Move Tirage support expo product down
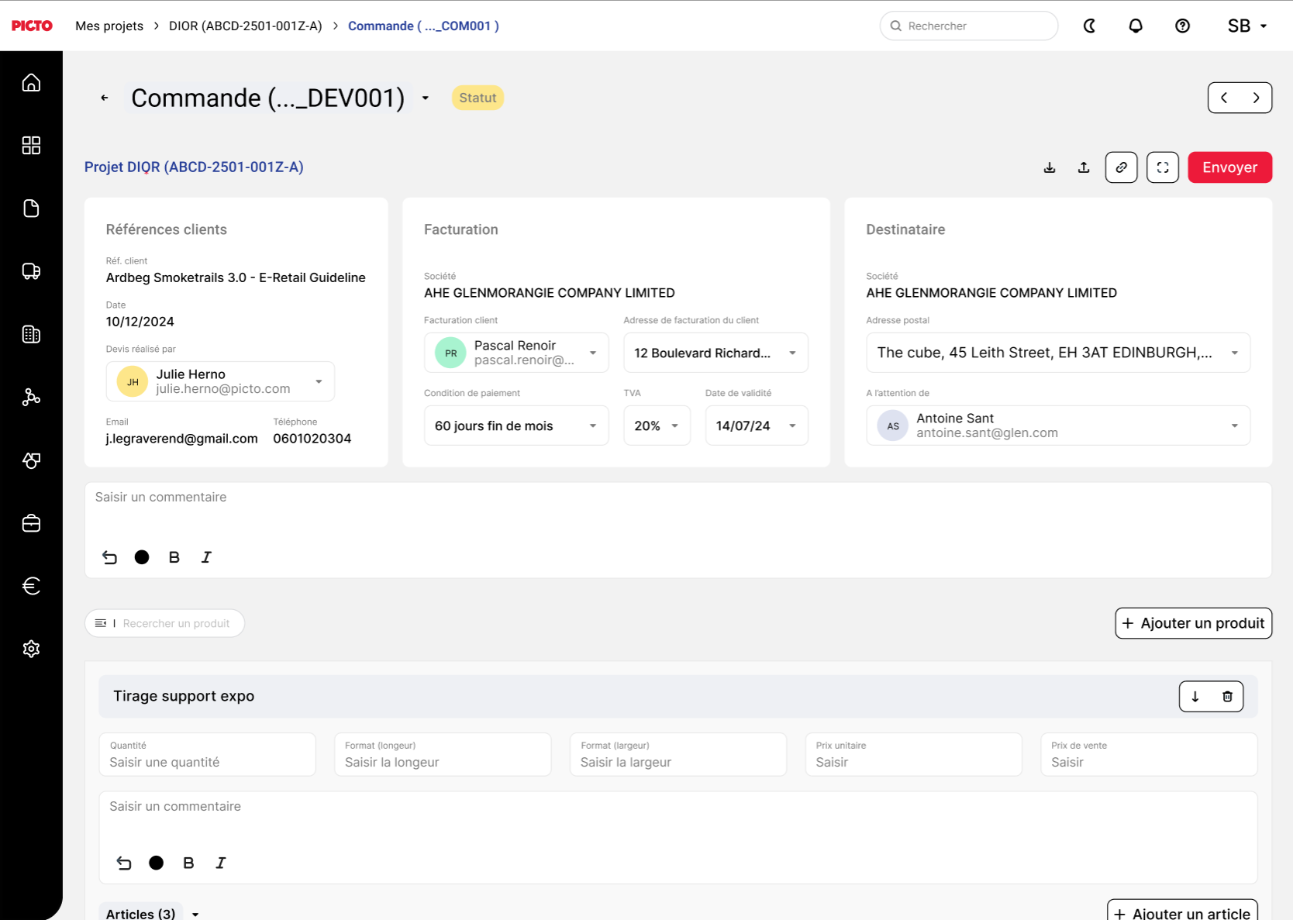This screenshot has height=920, width=1293. [x=1195, y=696]
